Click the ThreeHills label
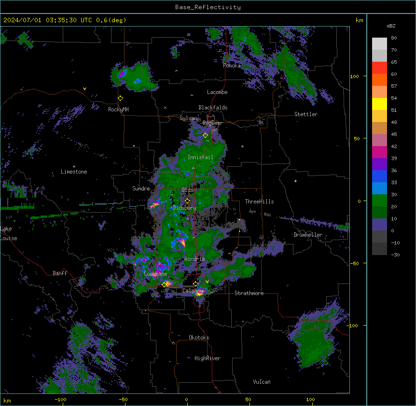Viewport: 416px width, 406px height. tap(259, 202)
